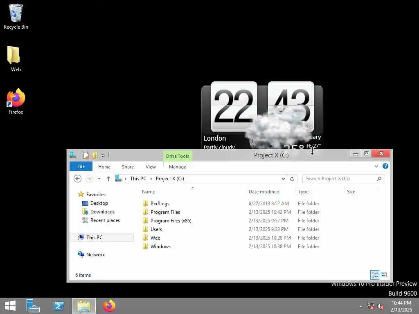Open Customize Quick Access Toolbar dropdown
The image size is (419, 314).
coord(103,156)
